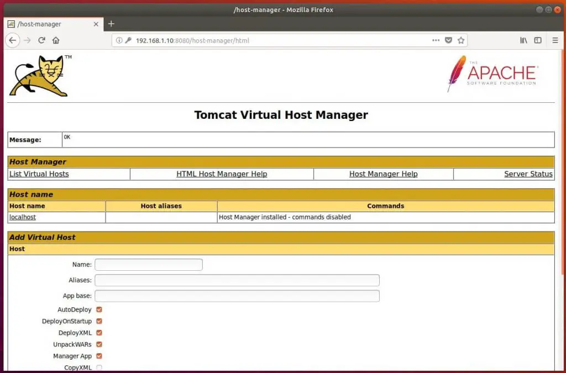566x373 pixels.
Task: Open Server Status link
Action: [x=528, y=174]
